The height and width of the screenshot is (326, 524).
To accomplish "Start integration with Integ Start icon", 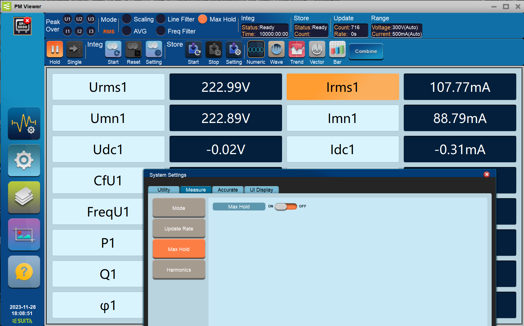I will point(113,49).
